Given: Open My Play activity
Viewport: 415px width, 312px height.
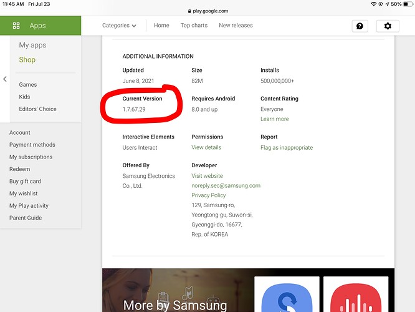Looking at the screenshot, I should point(29,206).
